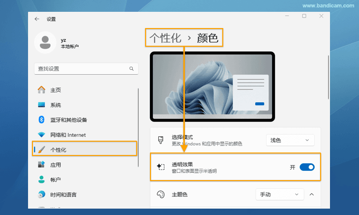Click the person icon for 帐户
Screen dimensions: 359x215
(x=41, y=180)
